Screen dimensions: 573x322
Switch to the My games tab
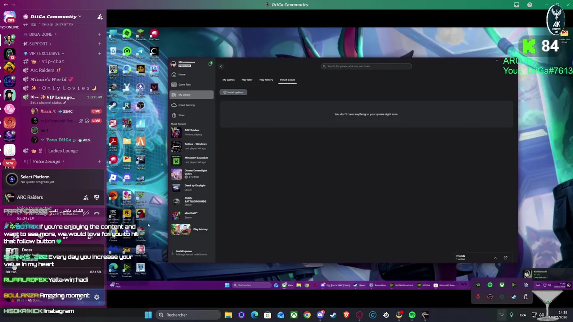(x=228, y=80)
